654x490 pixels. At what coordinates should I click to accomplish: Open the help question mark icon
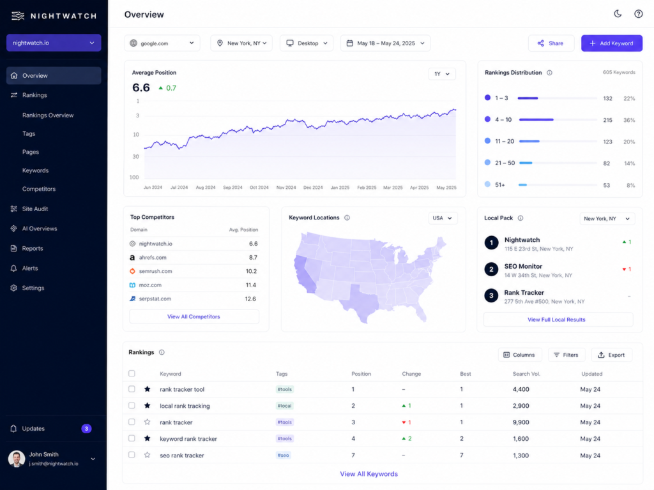638,14
